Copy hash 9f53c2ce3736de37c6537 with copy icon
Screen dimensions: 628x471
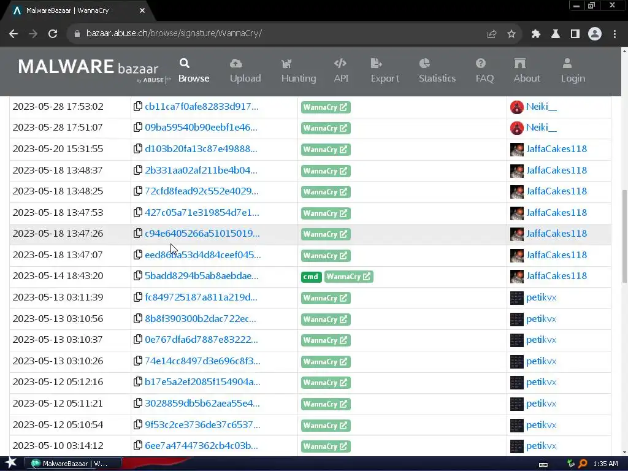click(x=138, y=424)
